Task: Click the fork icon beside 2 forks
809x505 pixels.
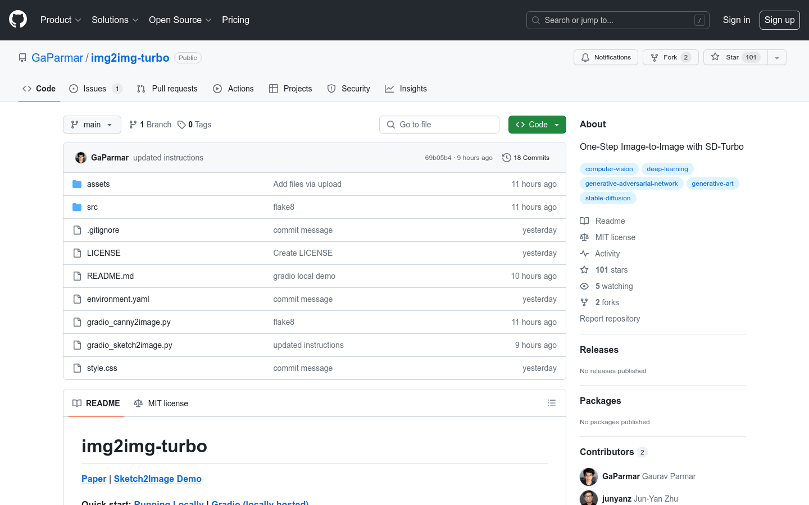Action: 584,302
